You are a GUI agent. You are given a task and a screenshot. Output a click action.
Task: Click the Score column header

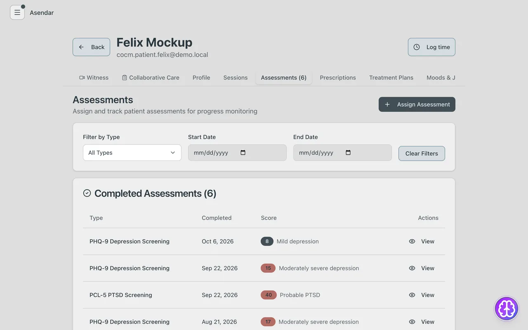click(x=269, y=218)
